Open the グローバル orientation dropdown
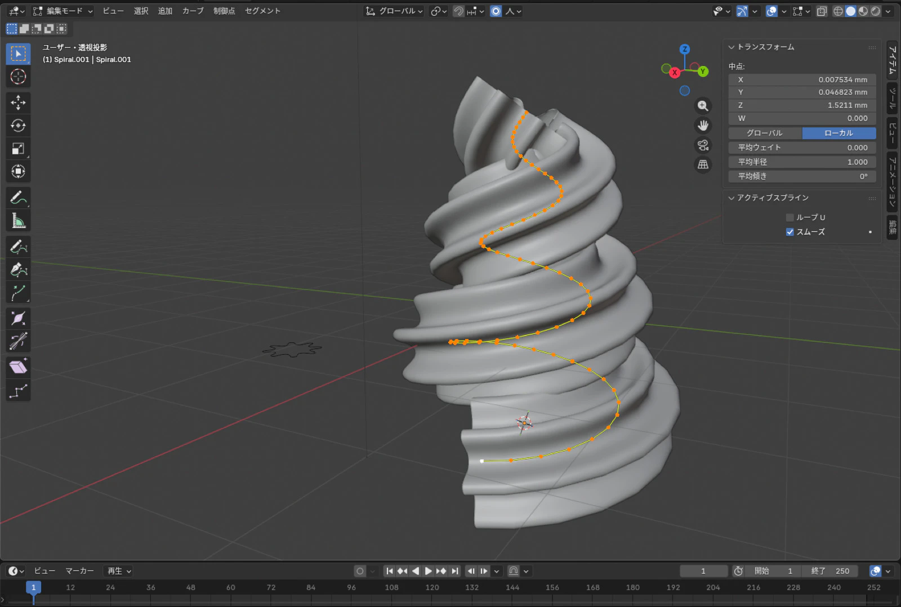The image size is (901, 607). pyautogui.click(x=394, y=11)
